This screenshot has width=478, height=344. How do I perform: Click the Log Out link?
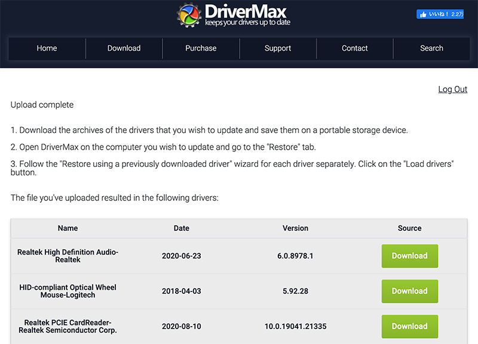[452, 89]
